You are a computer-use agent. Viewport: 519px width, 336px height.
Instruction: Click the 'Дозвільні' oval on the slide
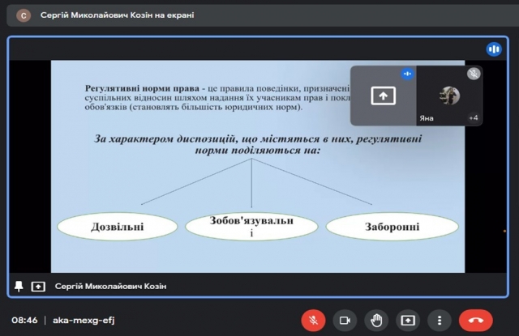[118, 227]
